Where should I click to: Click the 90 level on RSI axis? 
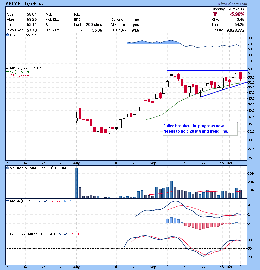click(x=250, y=38)
